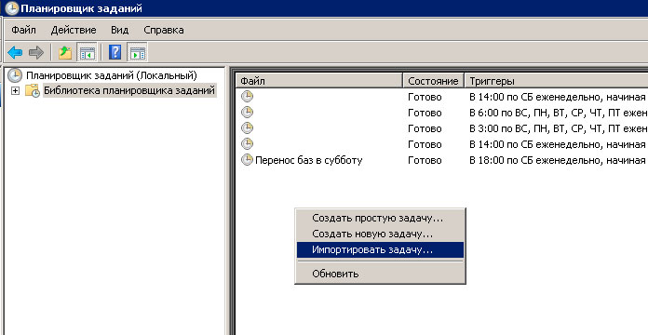Viewport: 648px width, 335px height.
Task: Open Help via the question mark icon
Action: coord(115,52)
